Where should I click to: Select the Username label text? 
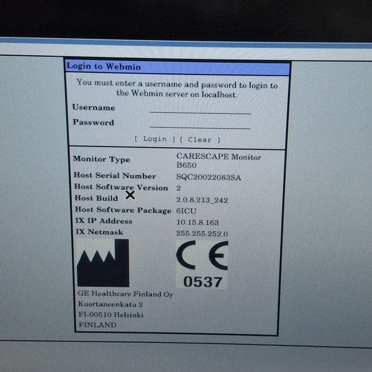pyautogui.click(x=94, y=107)
